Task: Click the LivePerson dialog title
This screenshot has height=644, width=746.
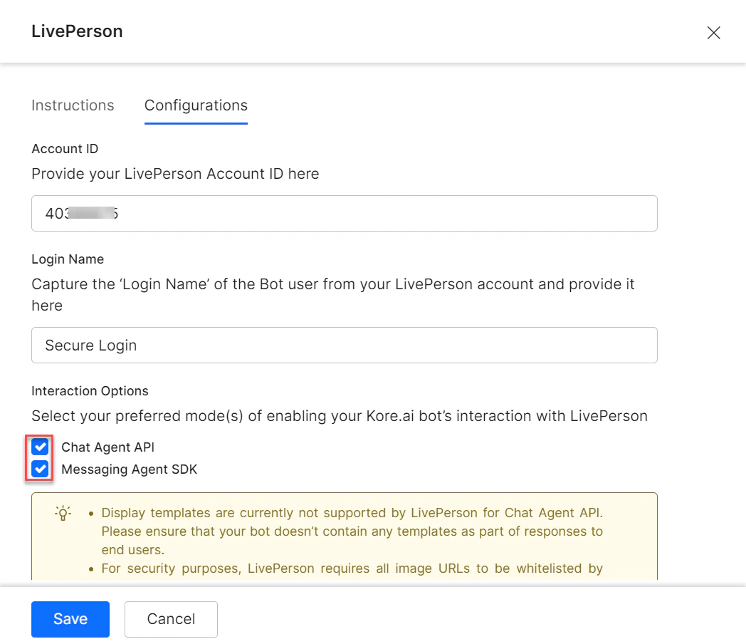Action: click(76, 31)
